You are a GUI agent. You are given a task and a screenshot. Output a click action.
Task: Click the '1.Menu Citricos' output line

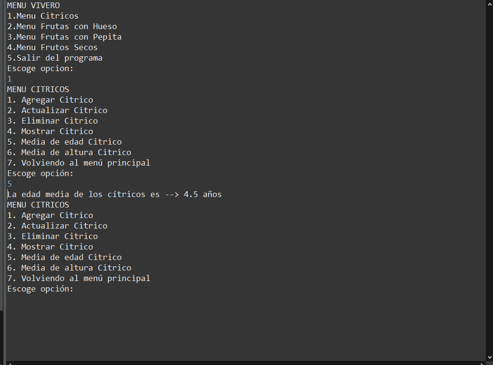(43, 16)
